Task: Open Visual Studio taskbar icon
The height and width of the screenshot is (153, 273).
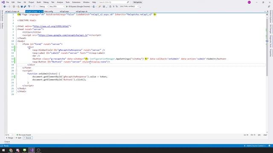Action: click(32, 150)
